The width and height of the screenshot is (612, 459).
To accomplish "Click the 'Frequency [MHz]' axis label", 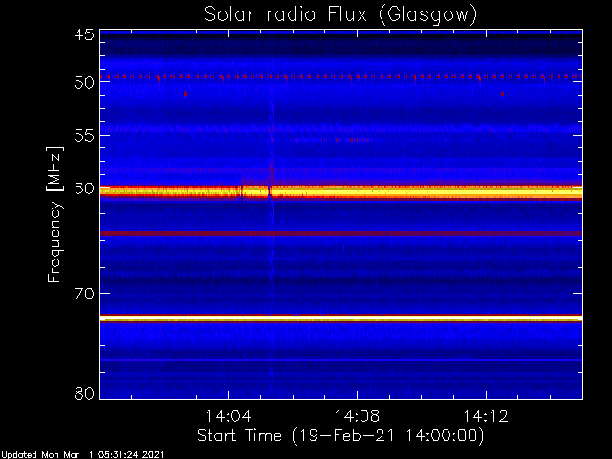I will point(55,214).
